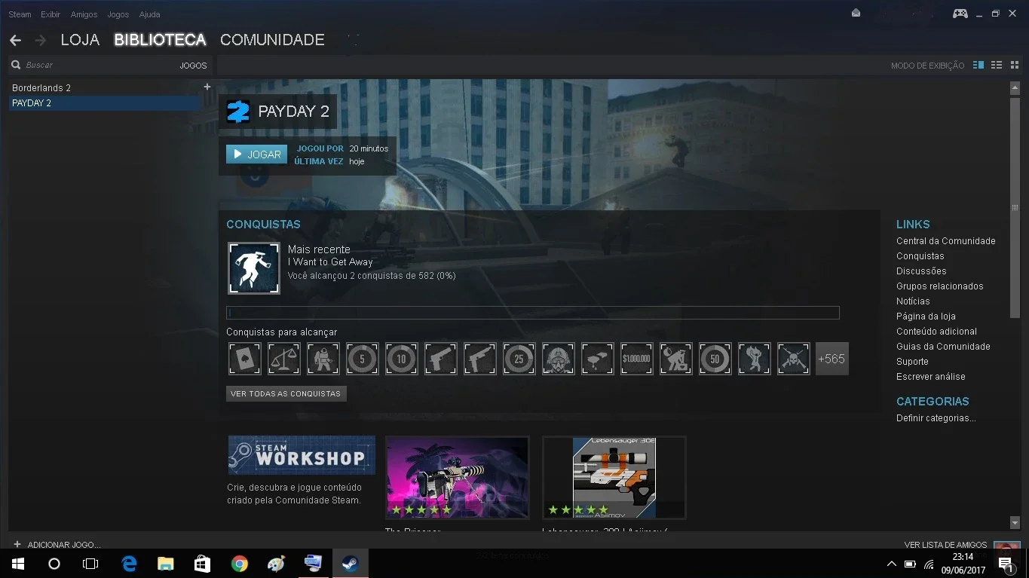Select the number 25 badge achievement
1029x578 pixels.
pos(519,359)
